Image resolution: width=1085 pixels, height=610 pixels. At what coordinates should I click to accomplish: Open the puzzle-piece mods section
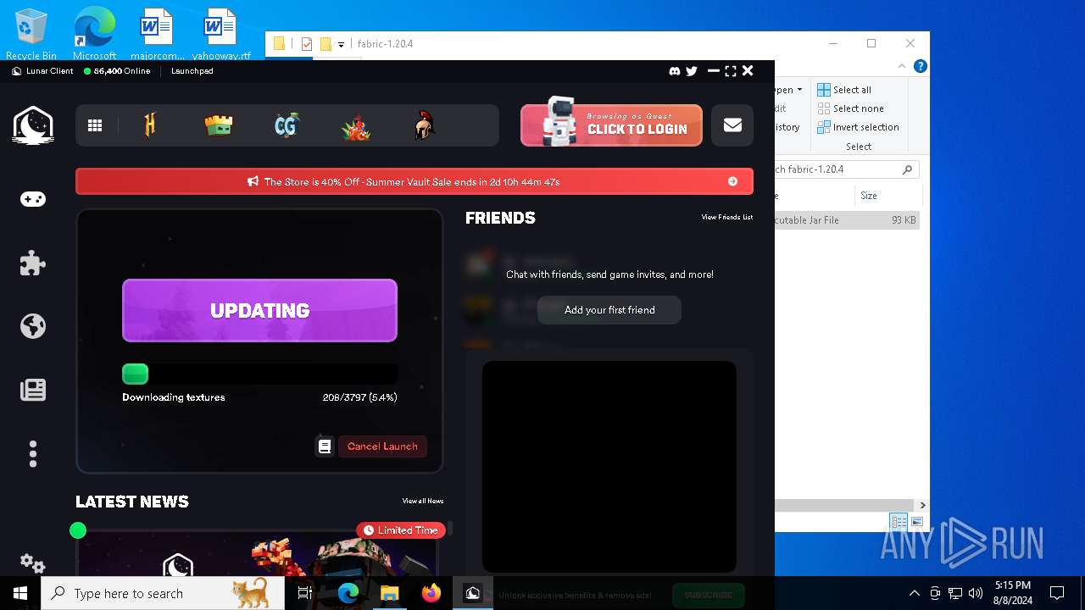33,263
